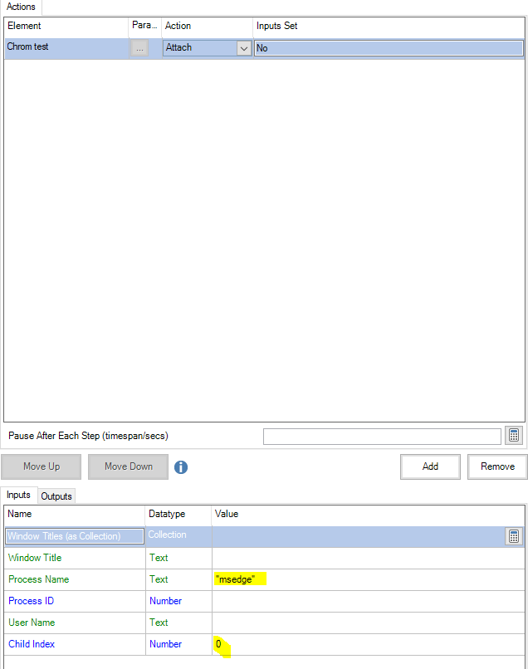Click the Collection datatype cell
The height and width of the screenshot is (669, 528).
pos(178,535)
